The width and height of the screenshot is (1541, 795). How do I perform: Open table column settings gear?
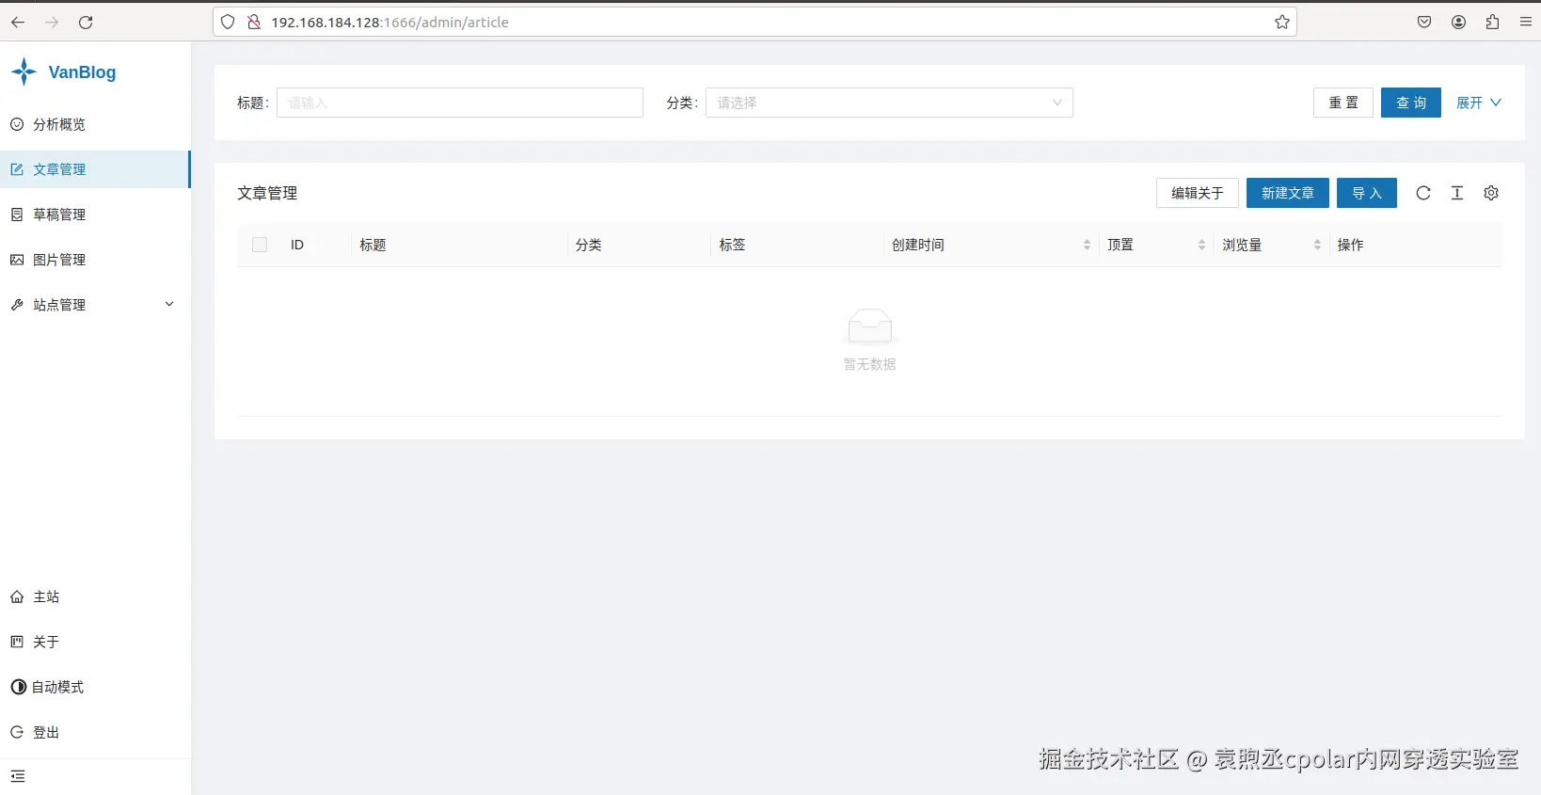tap(1491, 193)
